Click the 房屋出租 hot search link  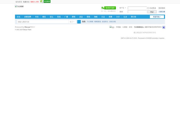pos(112,22)
